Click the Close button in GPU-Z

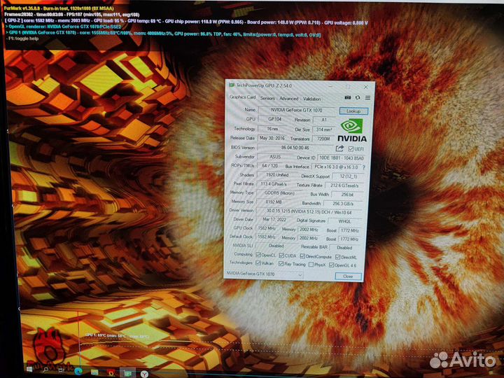coord(348,276)
